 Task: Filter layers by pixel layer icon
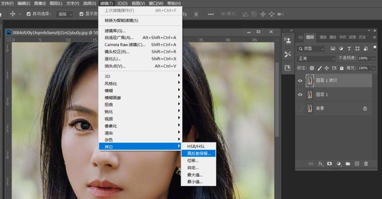333,49
